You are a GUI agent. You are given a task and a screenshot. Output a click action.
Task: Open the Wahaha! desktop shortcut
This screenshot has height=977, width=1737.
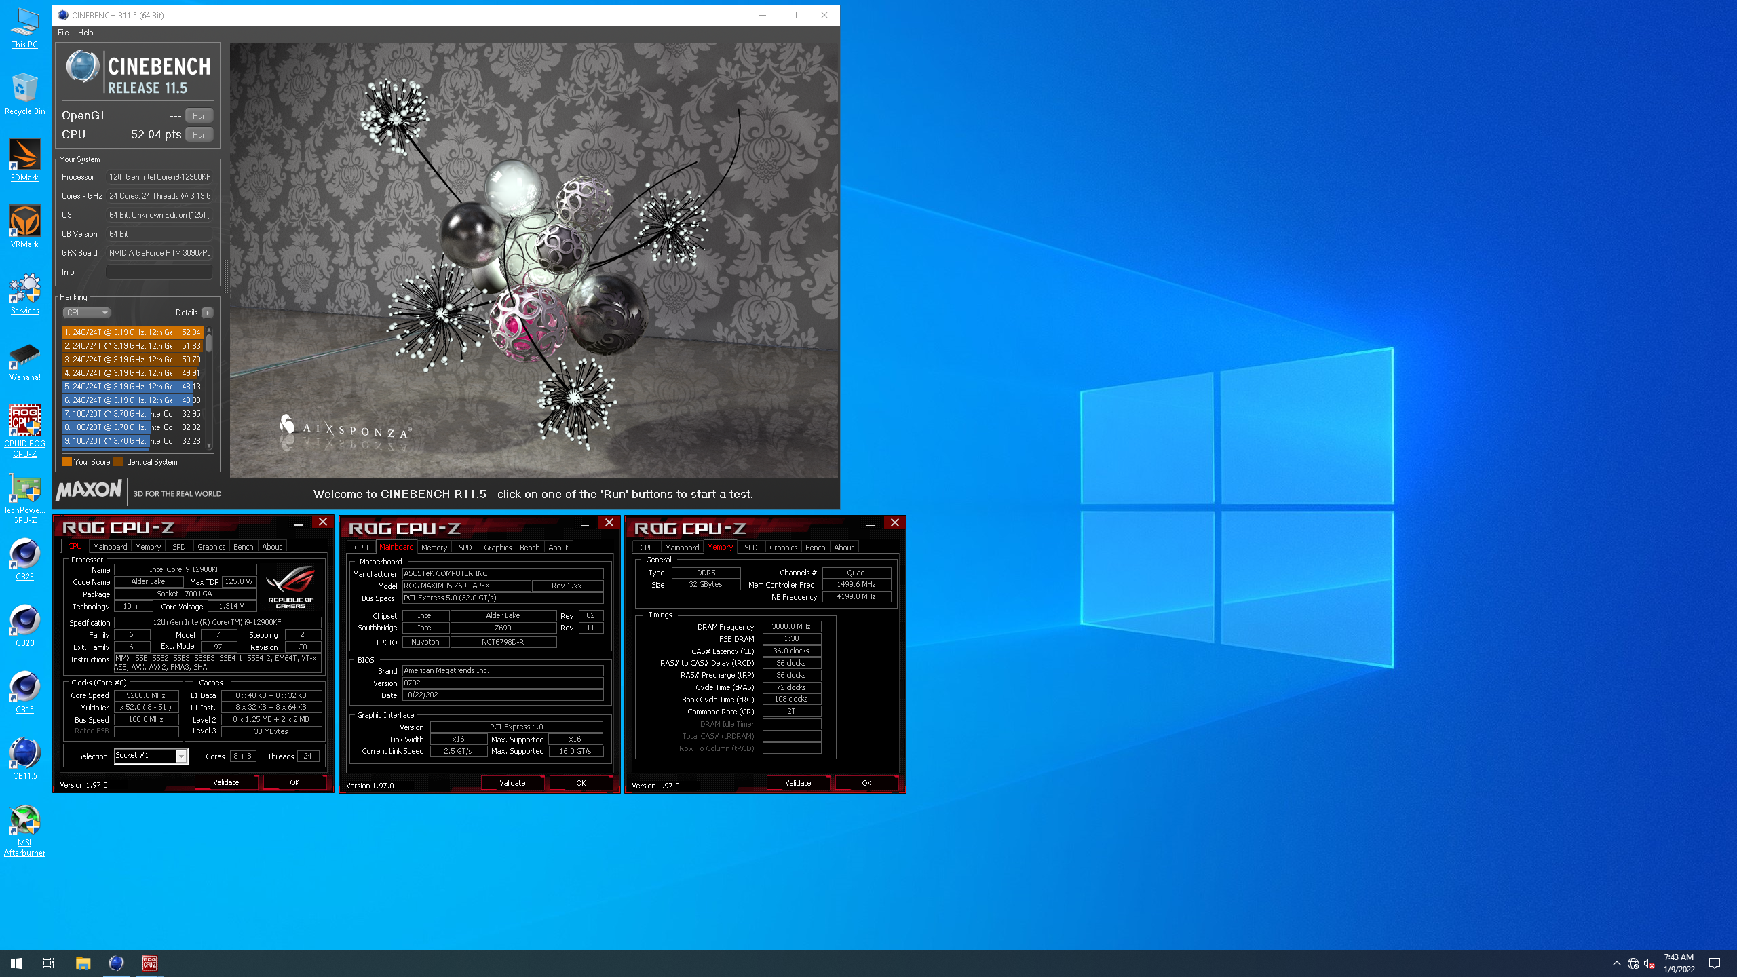(24, 360)
